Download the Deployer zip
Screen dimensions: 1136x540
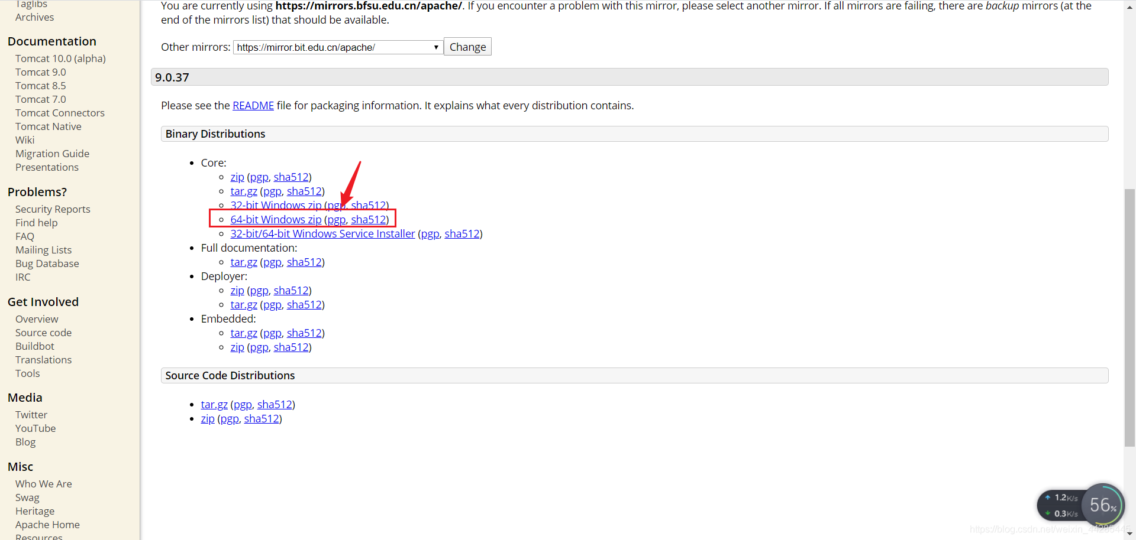pos(237,290)
